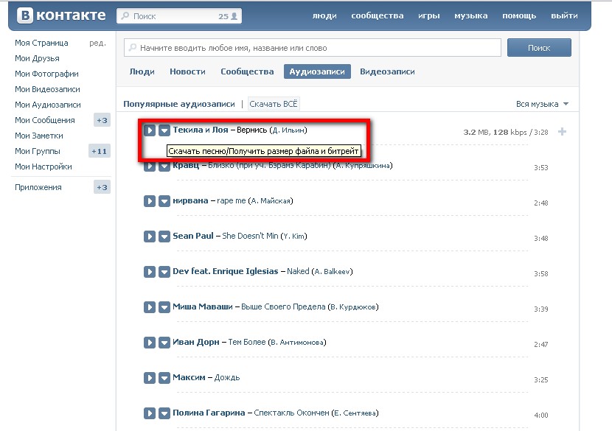
Task: Open Мои Друзья
Action: click(37, 58)
